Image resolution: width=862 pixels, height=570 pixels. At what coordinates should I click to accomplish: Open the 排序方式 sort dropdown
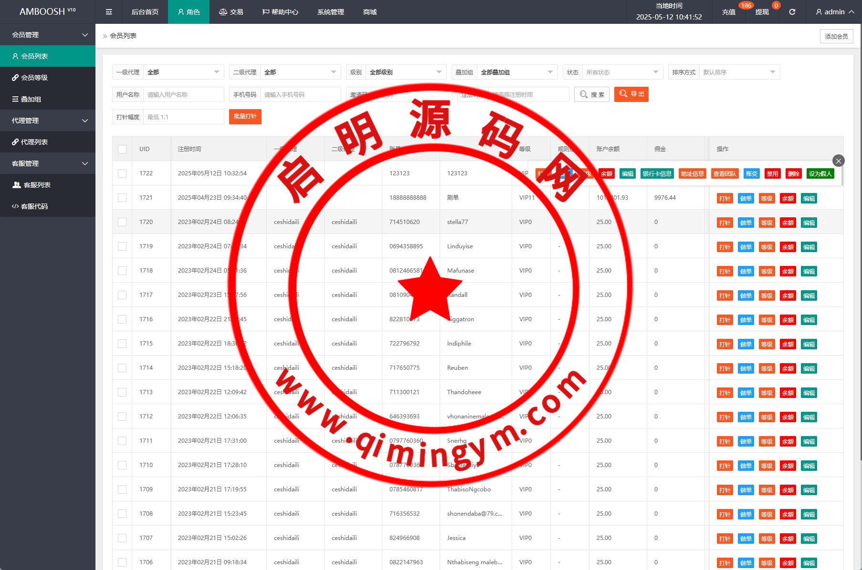point(739,72)
